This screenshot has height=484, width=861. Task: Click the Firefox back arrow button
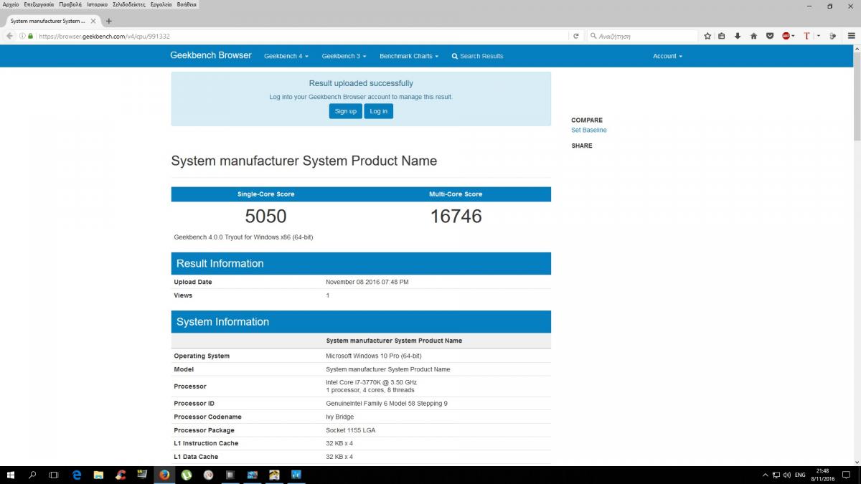(9, 36)
